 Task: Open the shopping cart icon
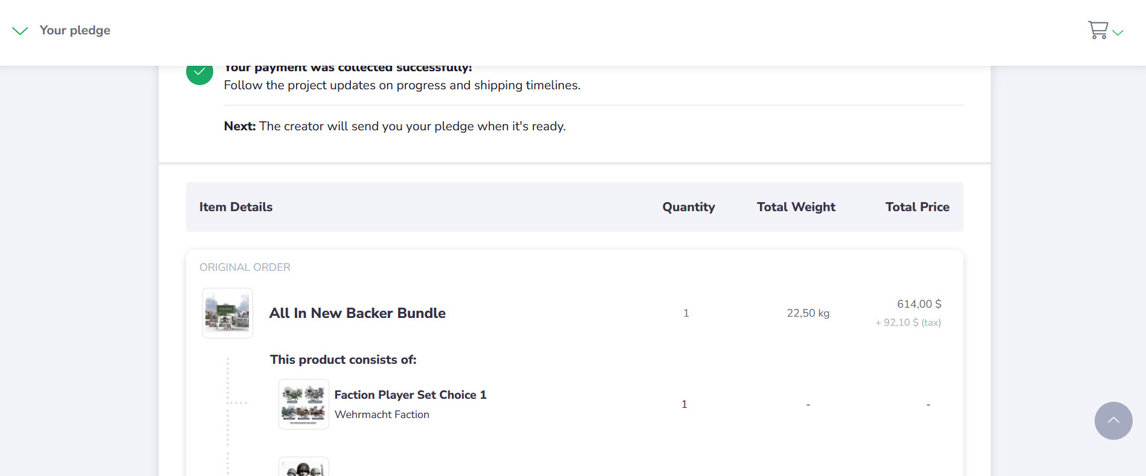point(1098,30)
